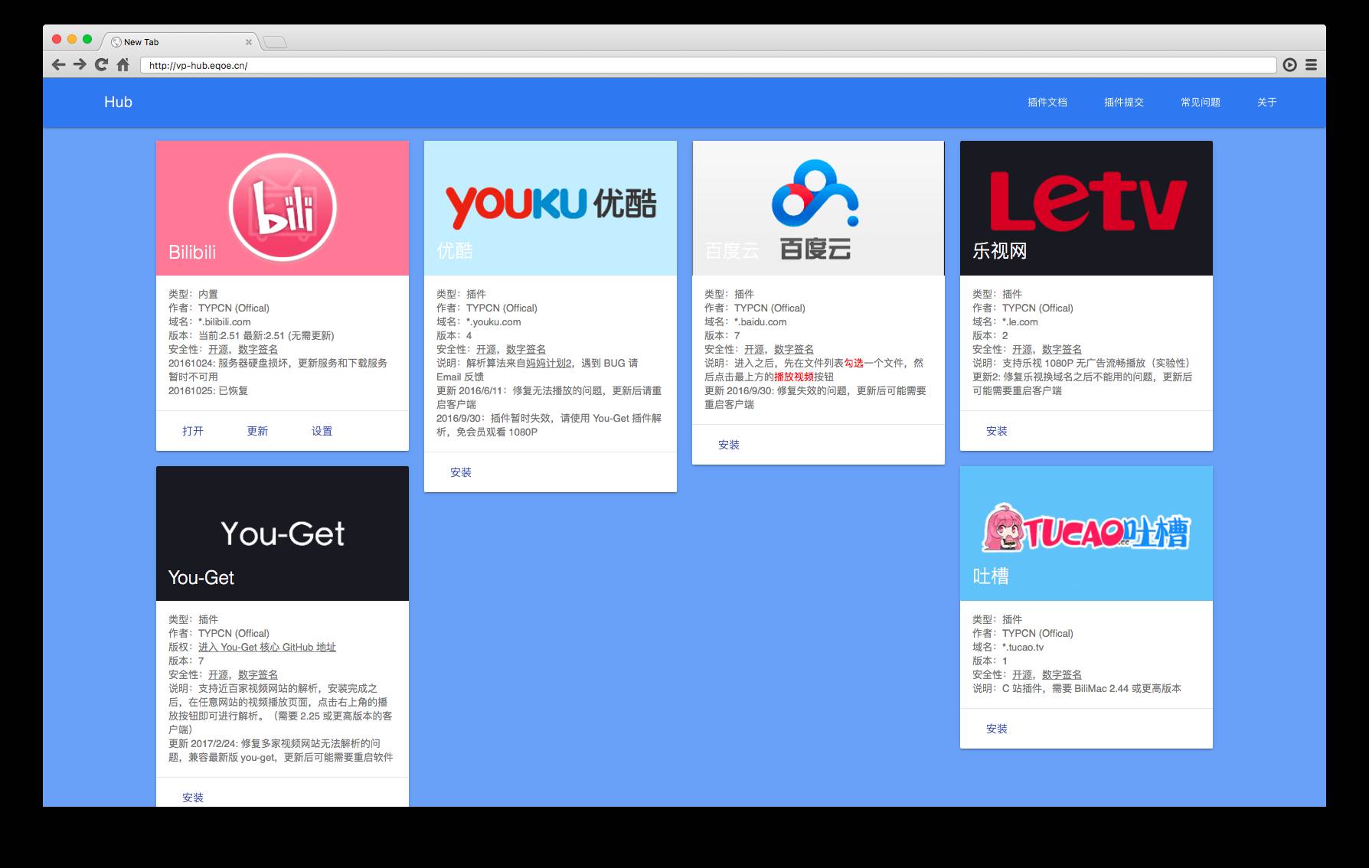Click the browser forward arrow

click(80, 65)
